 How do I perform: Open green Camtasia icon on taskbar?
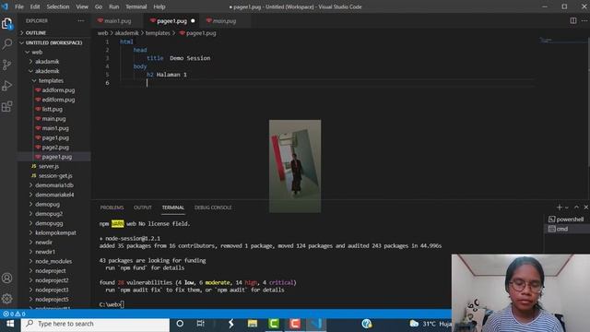274,324
